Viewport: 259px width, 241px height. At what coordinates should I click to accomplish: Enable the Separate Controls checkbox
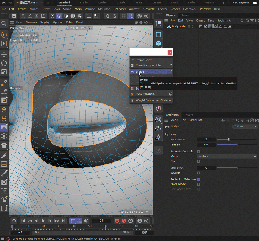coord(199,151)
